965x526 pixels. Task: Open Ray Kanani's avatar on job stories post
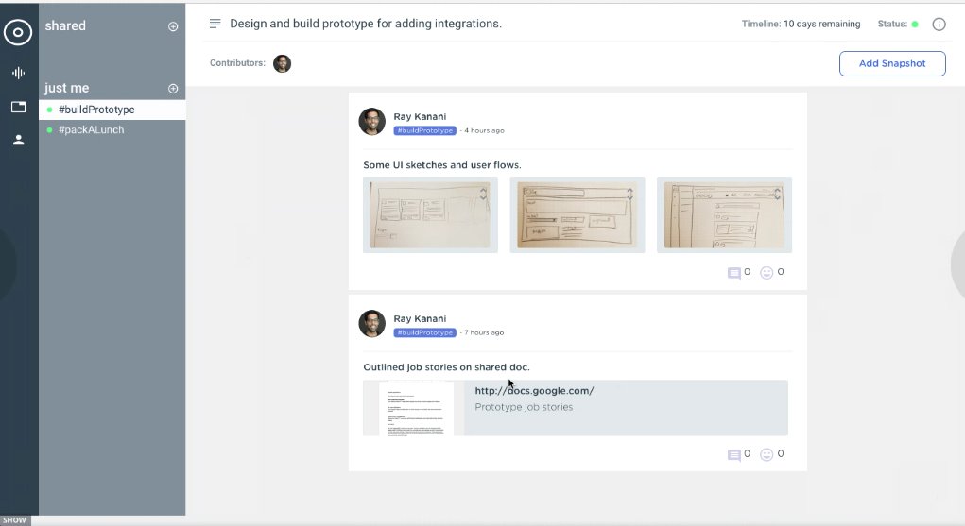[371, 324]
